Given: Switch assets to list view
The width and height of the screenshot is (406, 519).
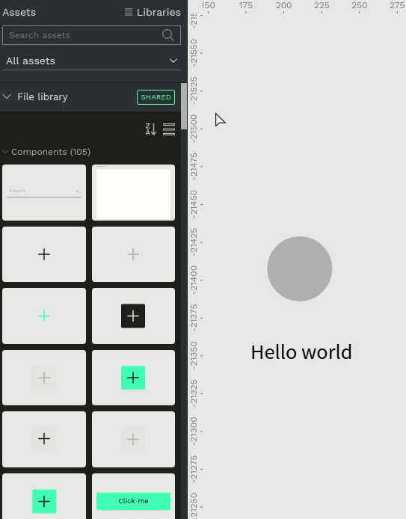Looking at the screenshot, I should click(169, 129).
